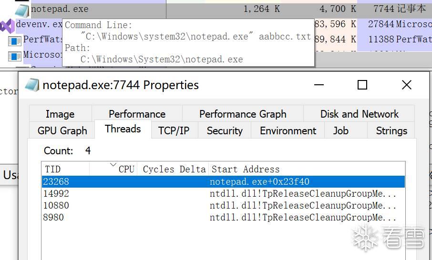Maximize the notepad.exe Properties window
The height and width of the screenshot is (260, 432).
pyautogui.click(x=362, y=85)
